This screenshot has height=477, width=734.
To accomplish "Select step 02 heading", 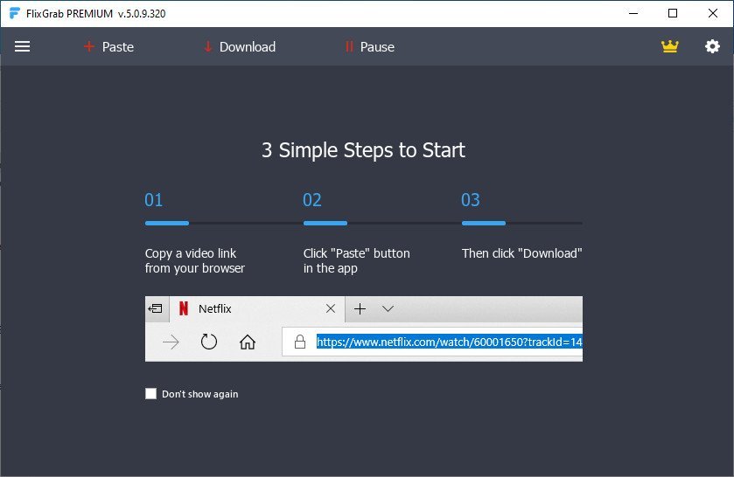I will (312, 200).
